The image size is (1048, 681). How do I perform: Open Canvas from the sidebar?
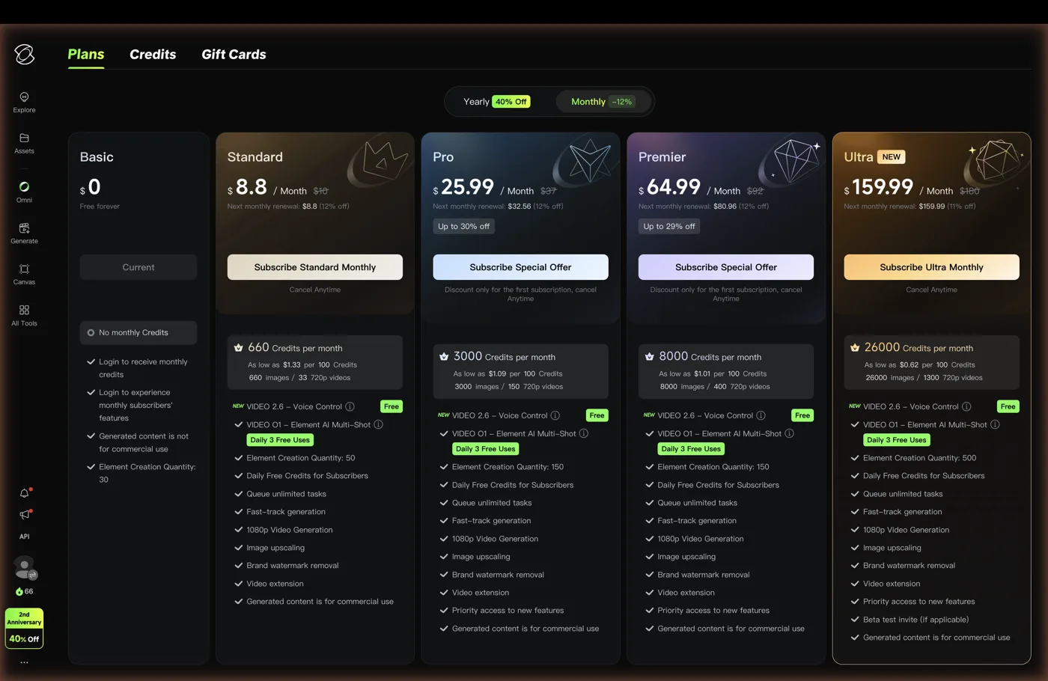pyautogui.click(x=24, y=274)
